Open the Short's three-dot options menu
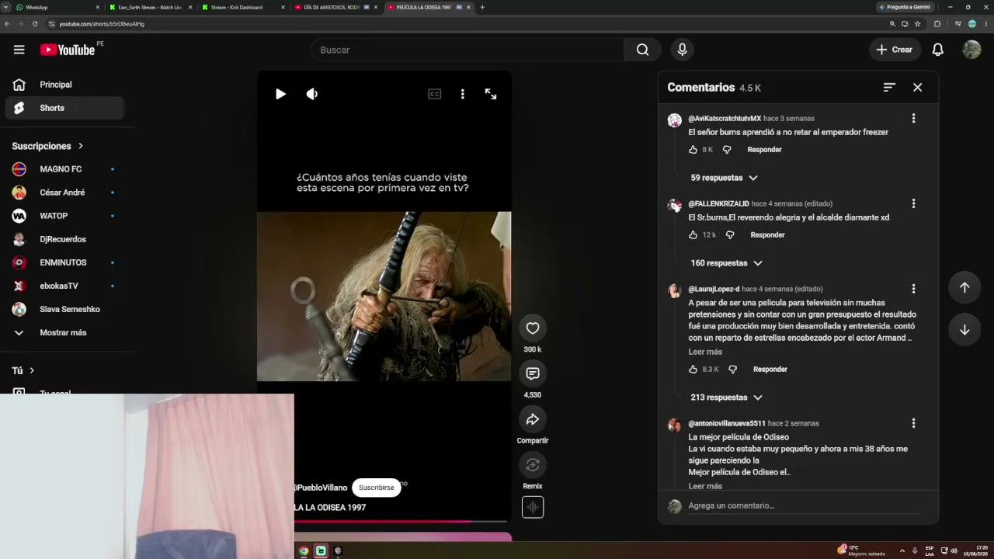This screenshot has width=994, height=559. pyautogui.click(x=463, y=94)
